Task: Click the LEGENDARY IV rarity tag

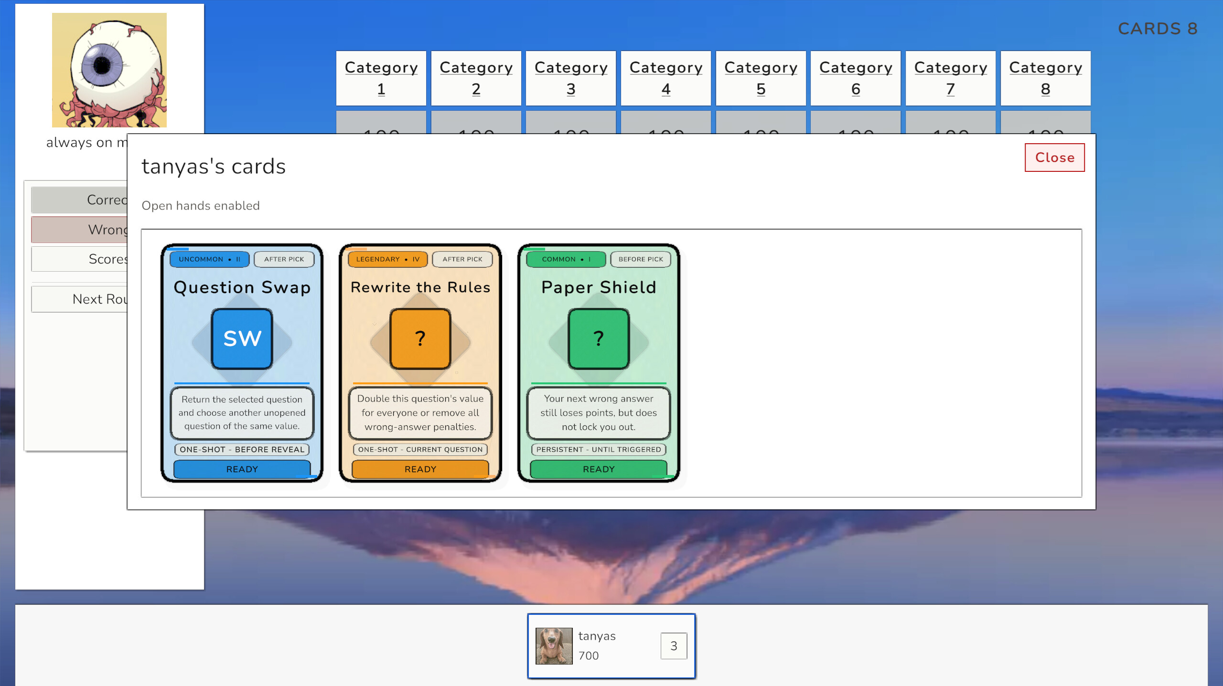Action: point(388,259)
